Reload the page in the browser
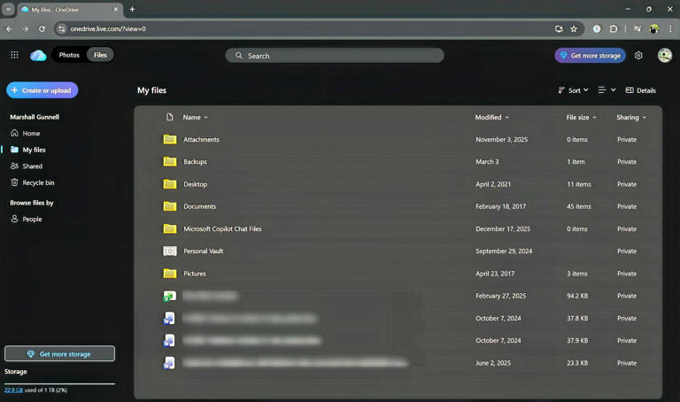The width and height of the screenshot is (680, 402). 42,29
